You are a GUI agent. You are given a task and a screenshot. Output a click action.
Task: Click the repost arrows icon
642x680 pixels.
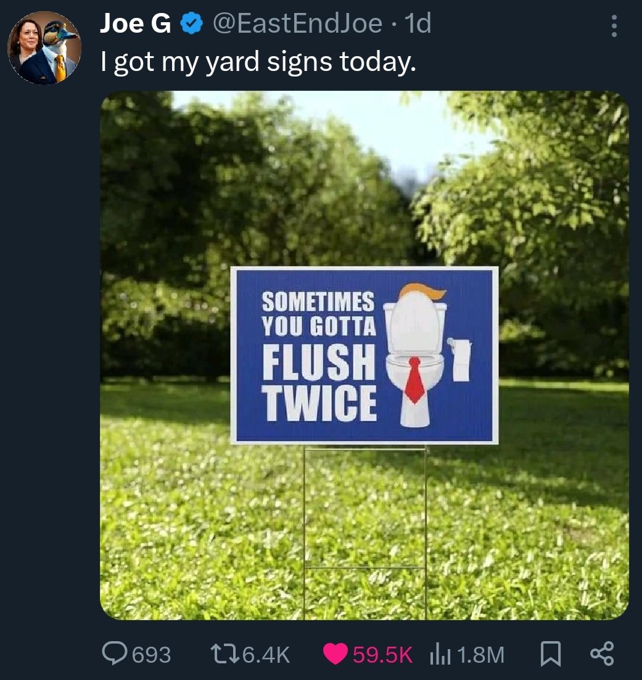click(x=221, y=654)
